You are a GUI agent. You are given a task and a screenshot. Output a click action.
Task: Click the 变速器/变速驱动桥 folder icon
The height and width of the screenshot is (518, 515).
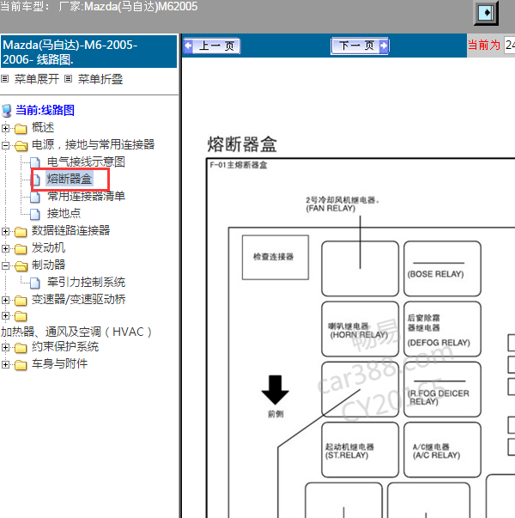point(21,301)
